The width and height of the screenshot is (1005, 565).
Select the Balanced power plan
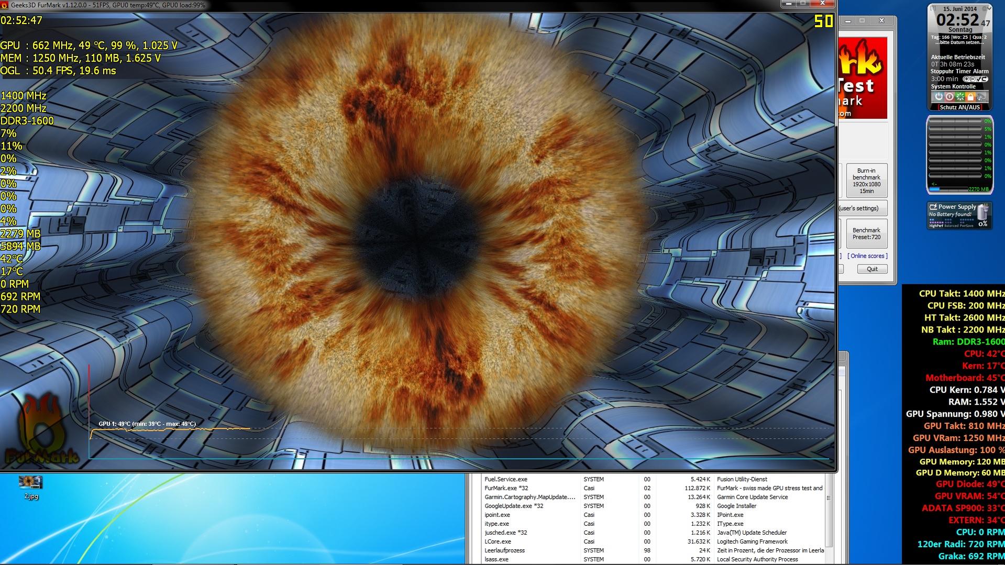(x=952, y=226)
